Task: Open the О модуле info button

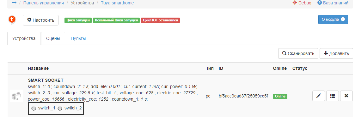Action: click(x=333, y=19)
